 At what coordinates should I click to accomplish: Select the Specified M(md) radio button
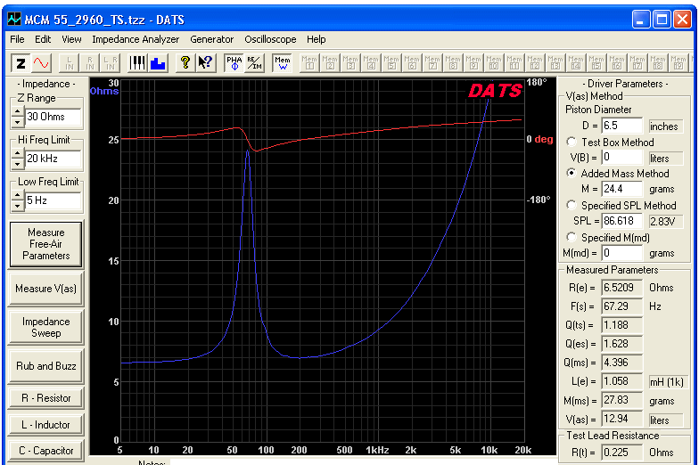[x=572, y=237]
